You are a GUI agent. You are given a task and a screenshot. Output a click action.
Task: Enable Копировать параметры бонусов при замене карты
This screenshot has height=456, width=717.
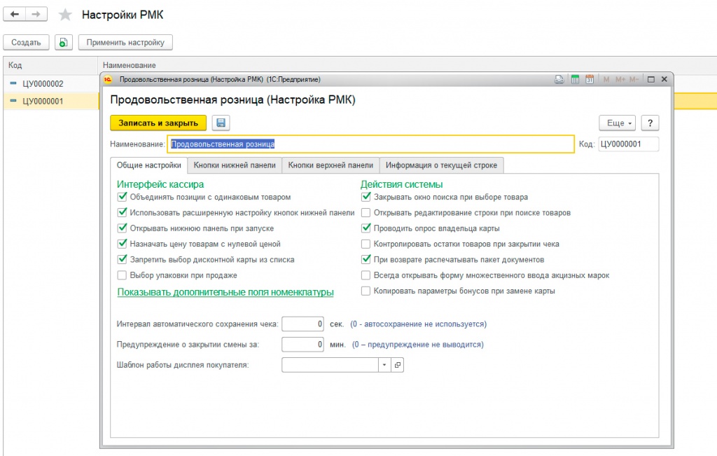click(366, 291)
